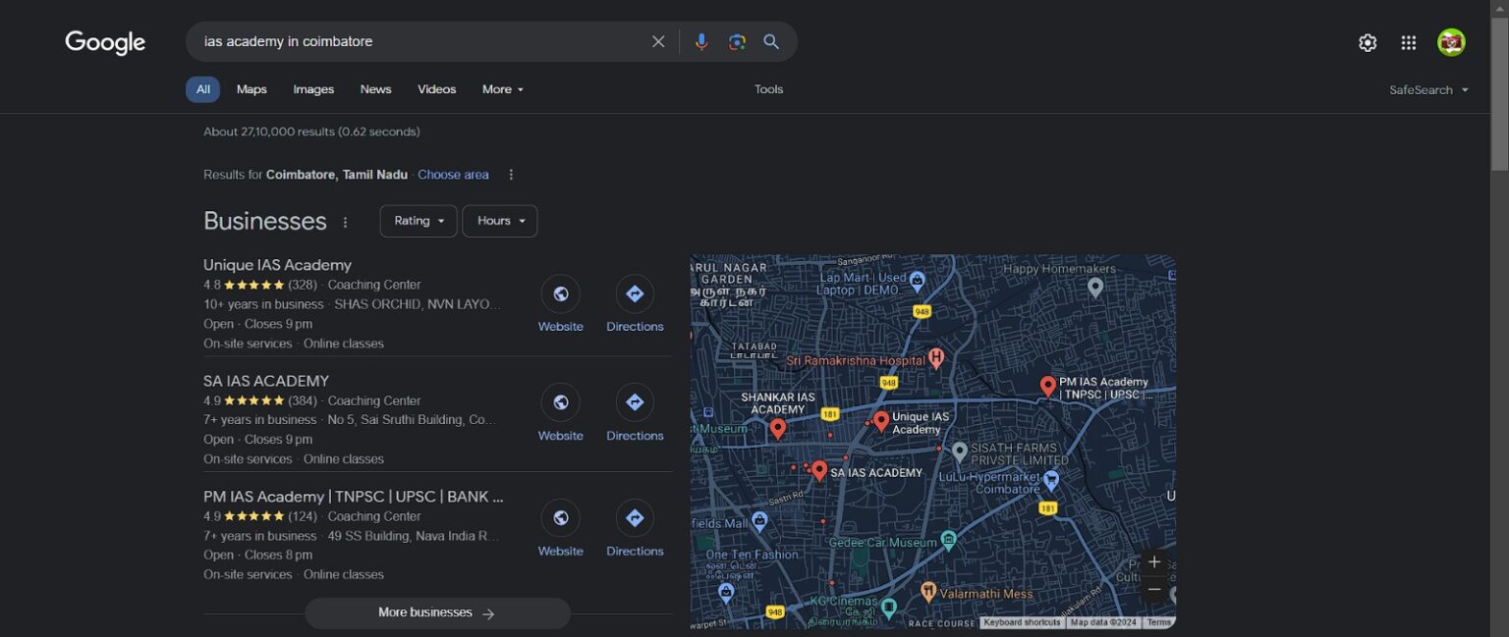Expand the Rating filter dropdown
This screenshot has height=637, width=1509.
pos(419,221)
